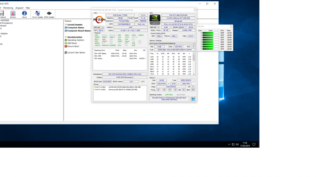316x177 pixels.
Task: Click the About info icon
Action: click(x=24, y=14)
